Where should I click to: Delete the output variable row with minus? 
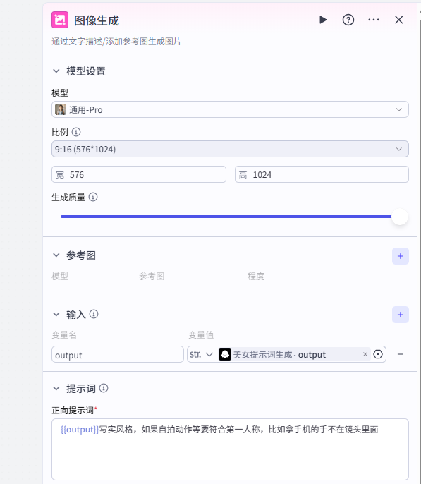[x=401, y=354]
